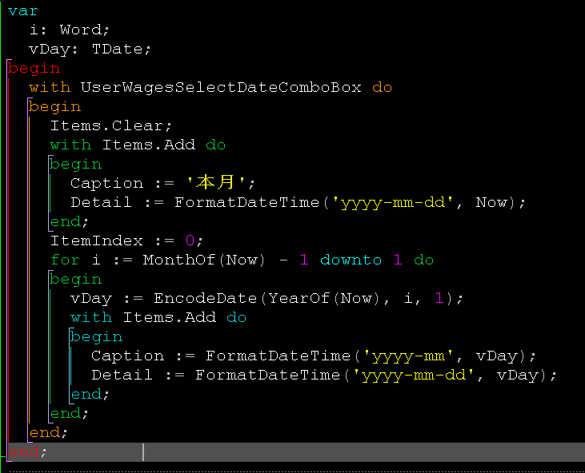Click the magenta '0' after ItemIndex

coord(190,241)
